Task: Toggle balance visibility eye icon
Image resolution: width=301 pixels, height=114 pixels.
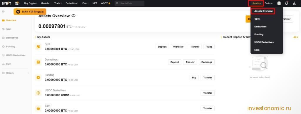Action: (73, 16)
